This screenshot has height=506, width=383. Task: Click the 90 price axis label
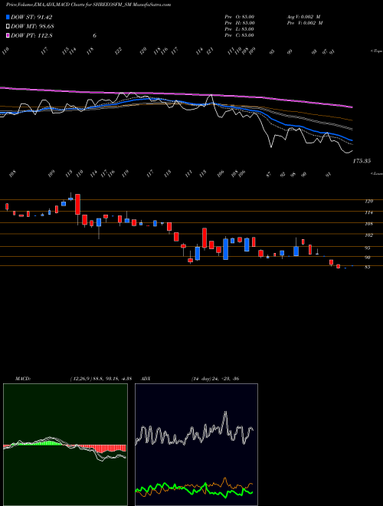point(368,258)
